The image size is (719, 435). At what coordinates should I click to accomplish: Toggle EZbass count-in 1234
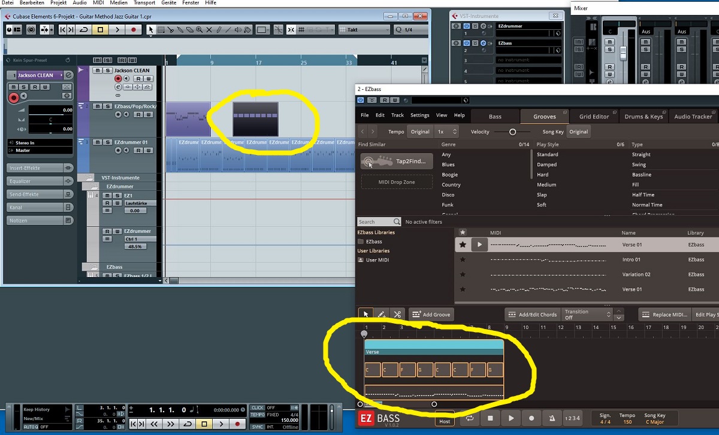click(572, 418)
